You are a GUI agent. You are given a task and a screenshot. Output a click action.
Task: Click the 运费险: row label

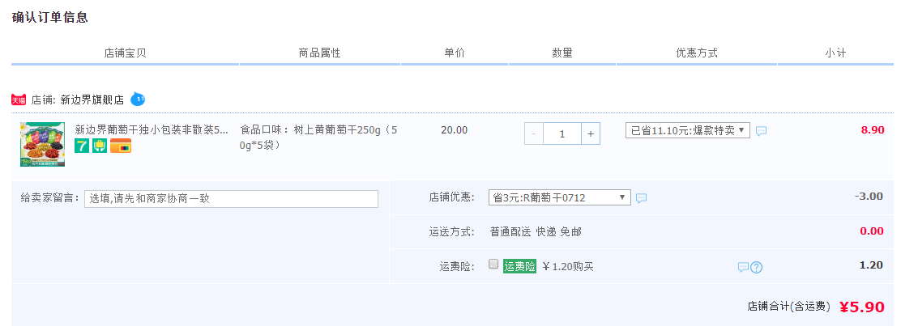pos(458,267)
